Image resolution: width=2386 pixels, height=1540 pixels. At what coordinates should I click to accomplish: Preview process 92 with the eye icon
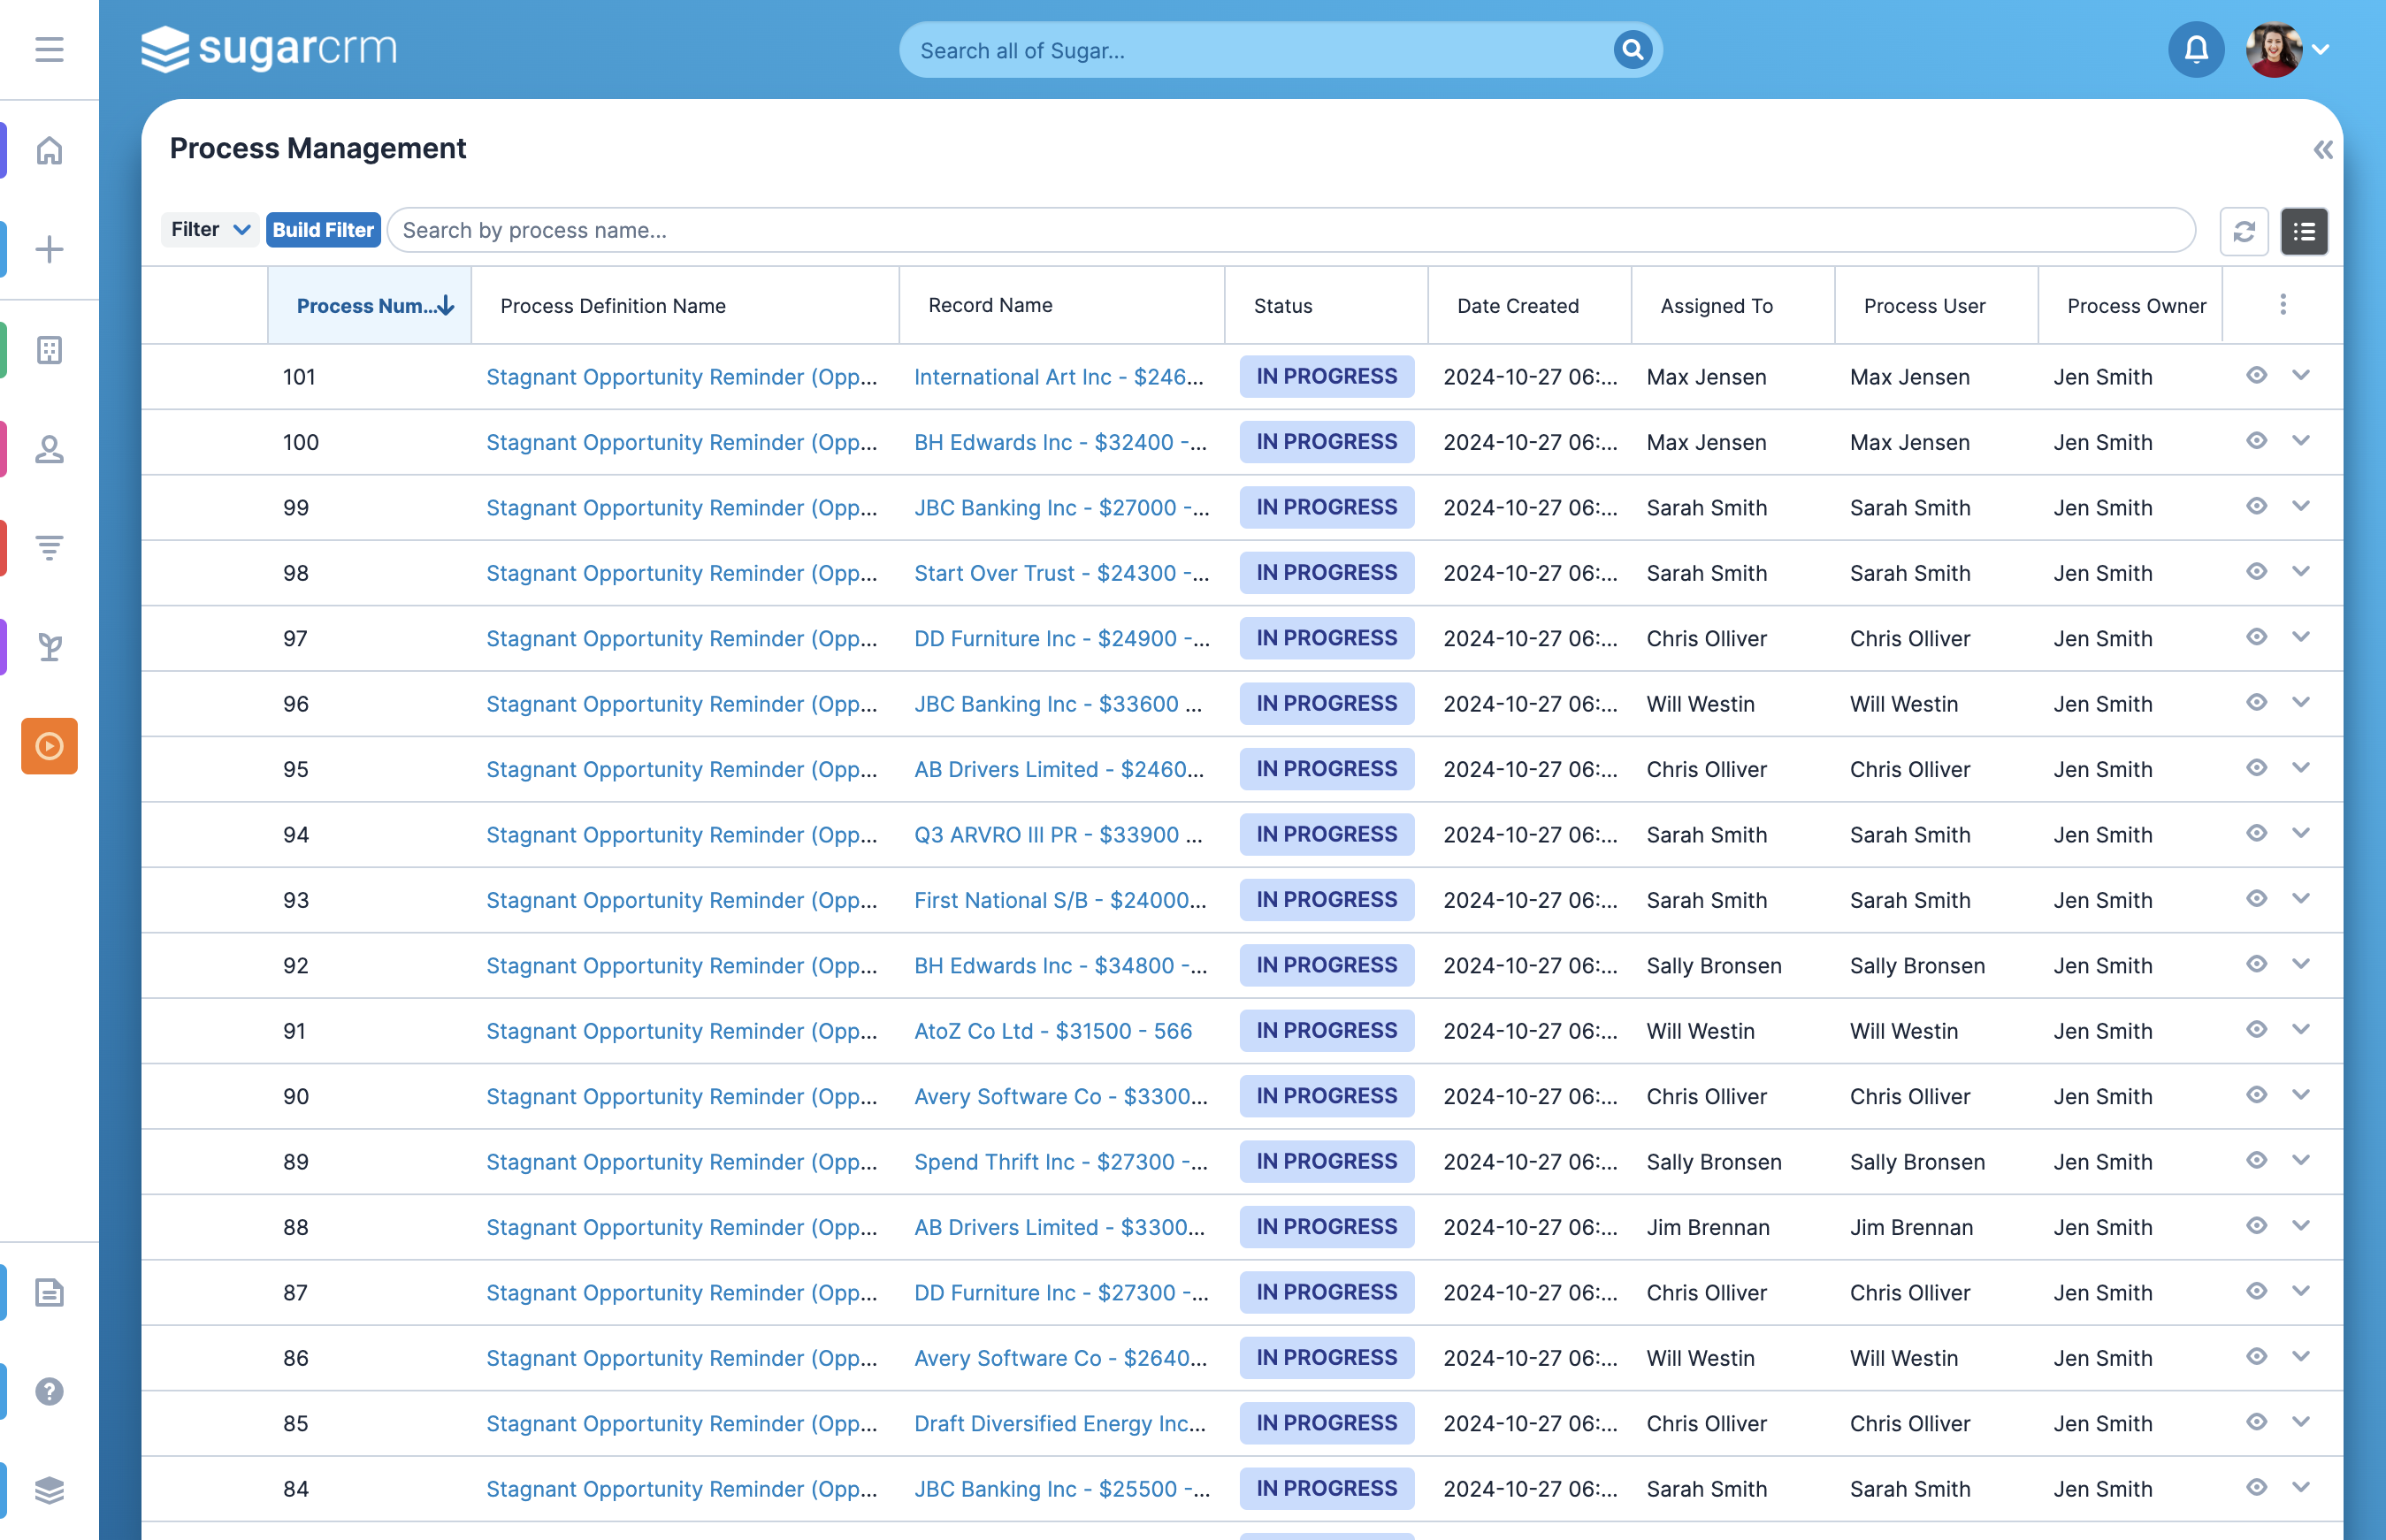click(x=2256, y=964)
